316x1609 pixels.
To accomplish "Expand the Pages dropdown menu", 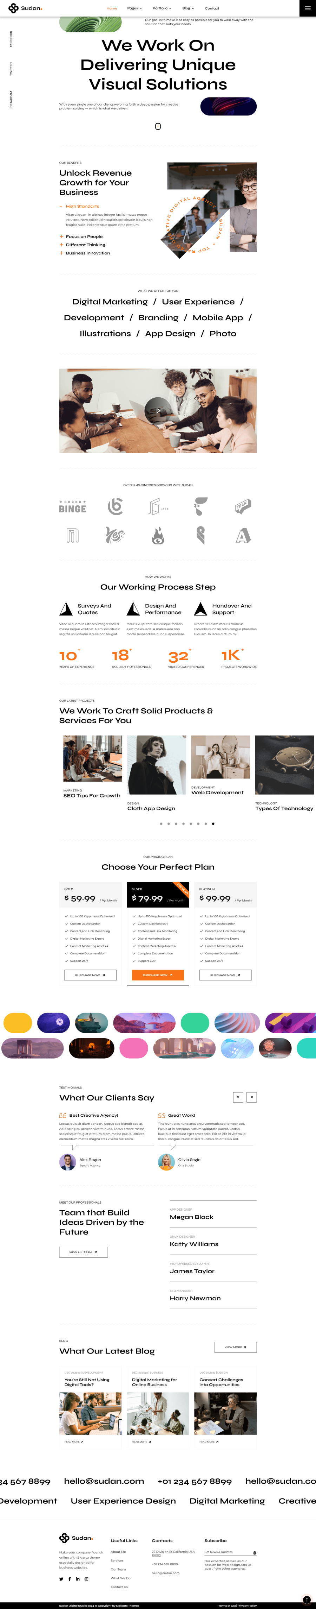I will coord(134,8).
